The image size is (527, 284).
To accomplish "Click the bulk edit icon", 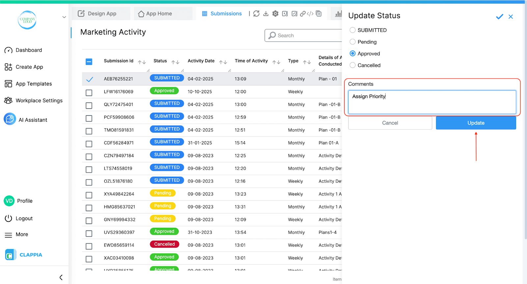I will [x=294, y=13].
